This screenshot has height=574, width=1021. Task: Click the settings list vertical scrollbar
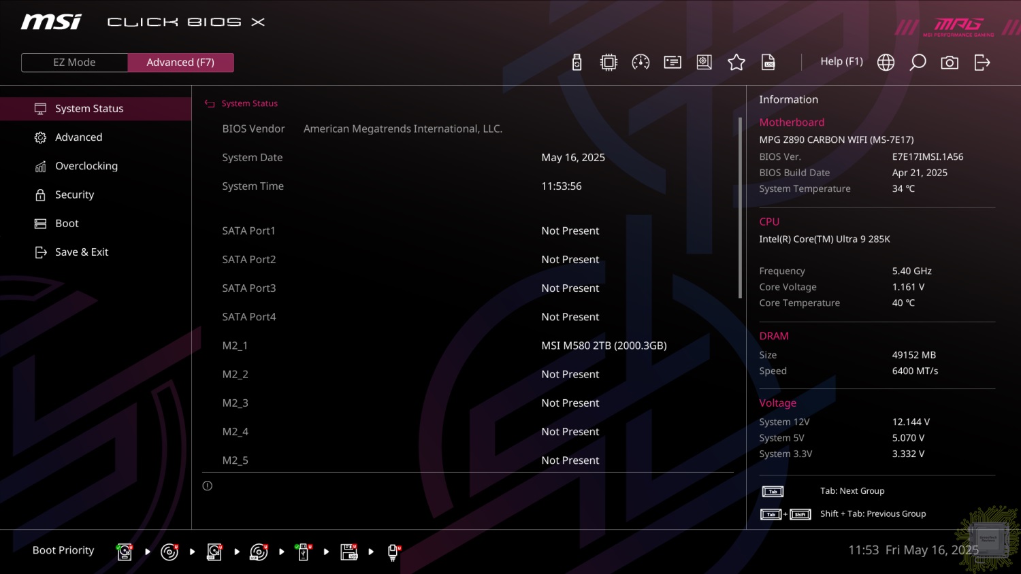(x=740, y=207)
